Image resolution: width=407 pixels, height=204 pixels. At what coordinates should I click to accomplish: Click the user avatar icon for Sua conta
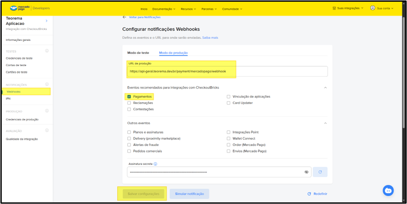[x=373, y=8]
